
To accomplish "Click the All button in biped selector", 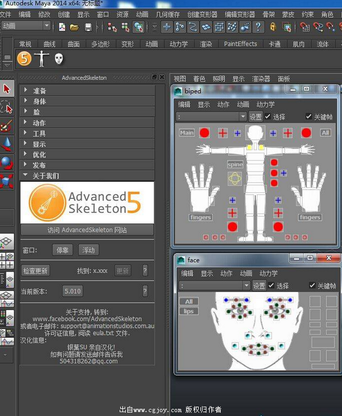I will point(326,132).
